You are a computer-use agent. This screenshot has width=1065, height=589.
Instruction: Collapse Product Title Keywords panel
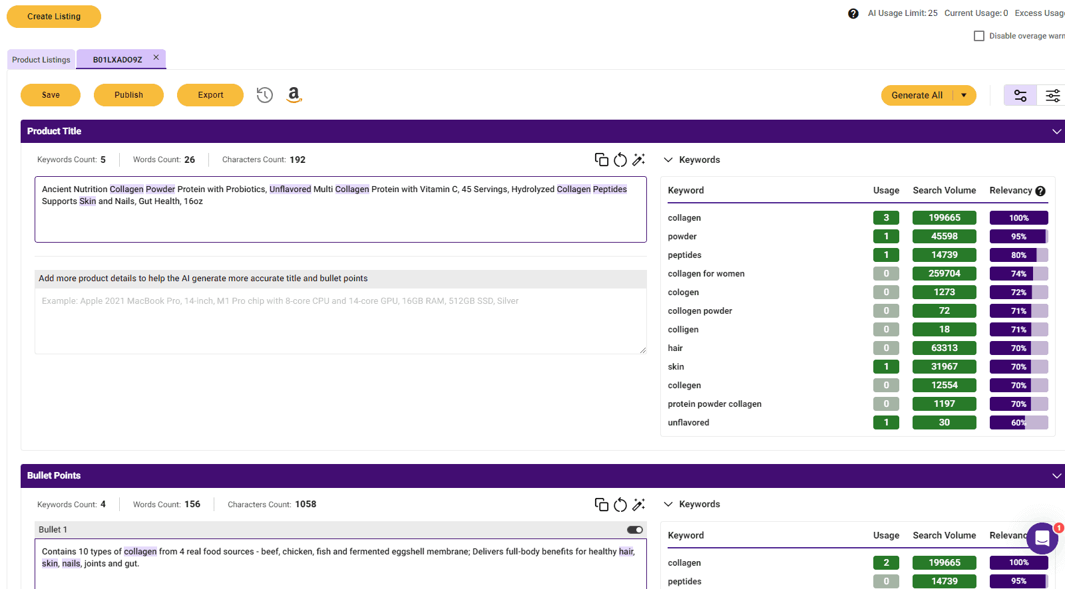[668, 160]
